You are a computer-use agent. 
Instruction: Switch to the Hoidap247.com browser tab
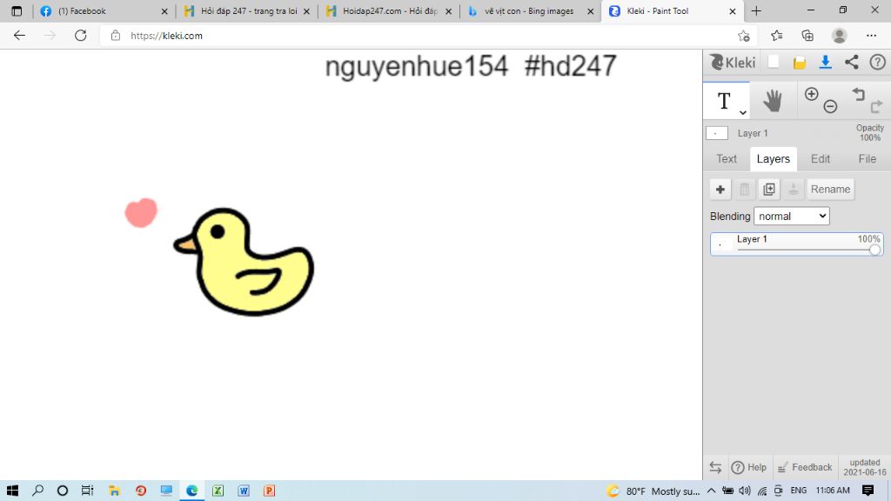389,10
